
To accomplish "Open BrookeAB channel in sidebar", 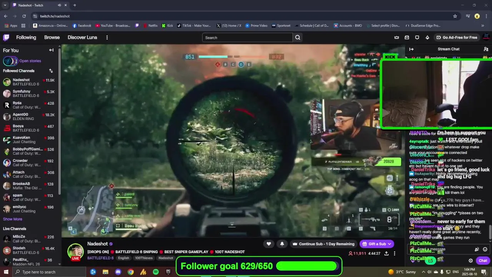I will coord(29,186).
